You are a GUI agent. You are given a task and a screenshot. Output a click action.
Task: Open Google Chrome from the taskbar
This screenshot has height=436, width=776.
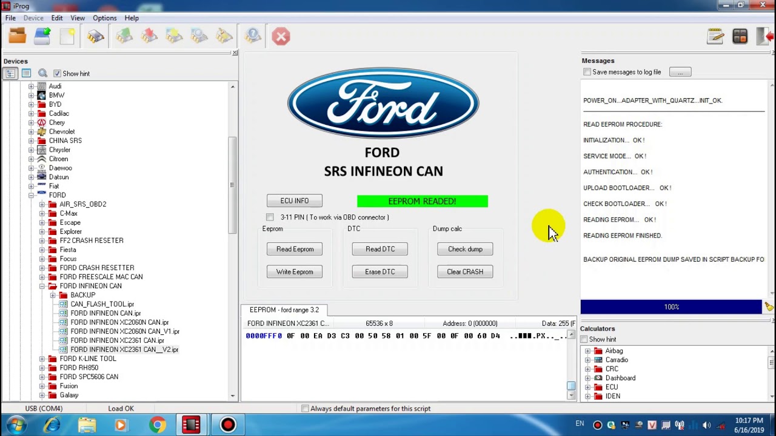(157, 425)
